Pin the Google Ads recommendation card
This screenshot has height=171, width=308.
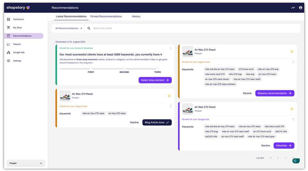pyautogui.click(x=293, y=119)
